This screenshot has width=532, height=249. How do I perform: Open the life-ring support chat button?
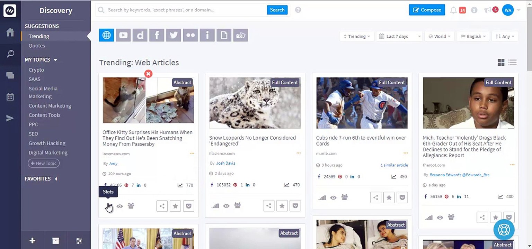click(504, 230)
